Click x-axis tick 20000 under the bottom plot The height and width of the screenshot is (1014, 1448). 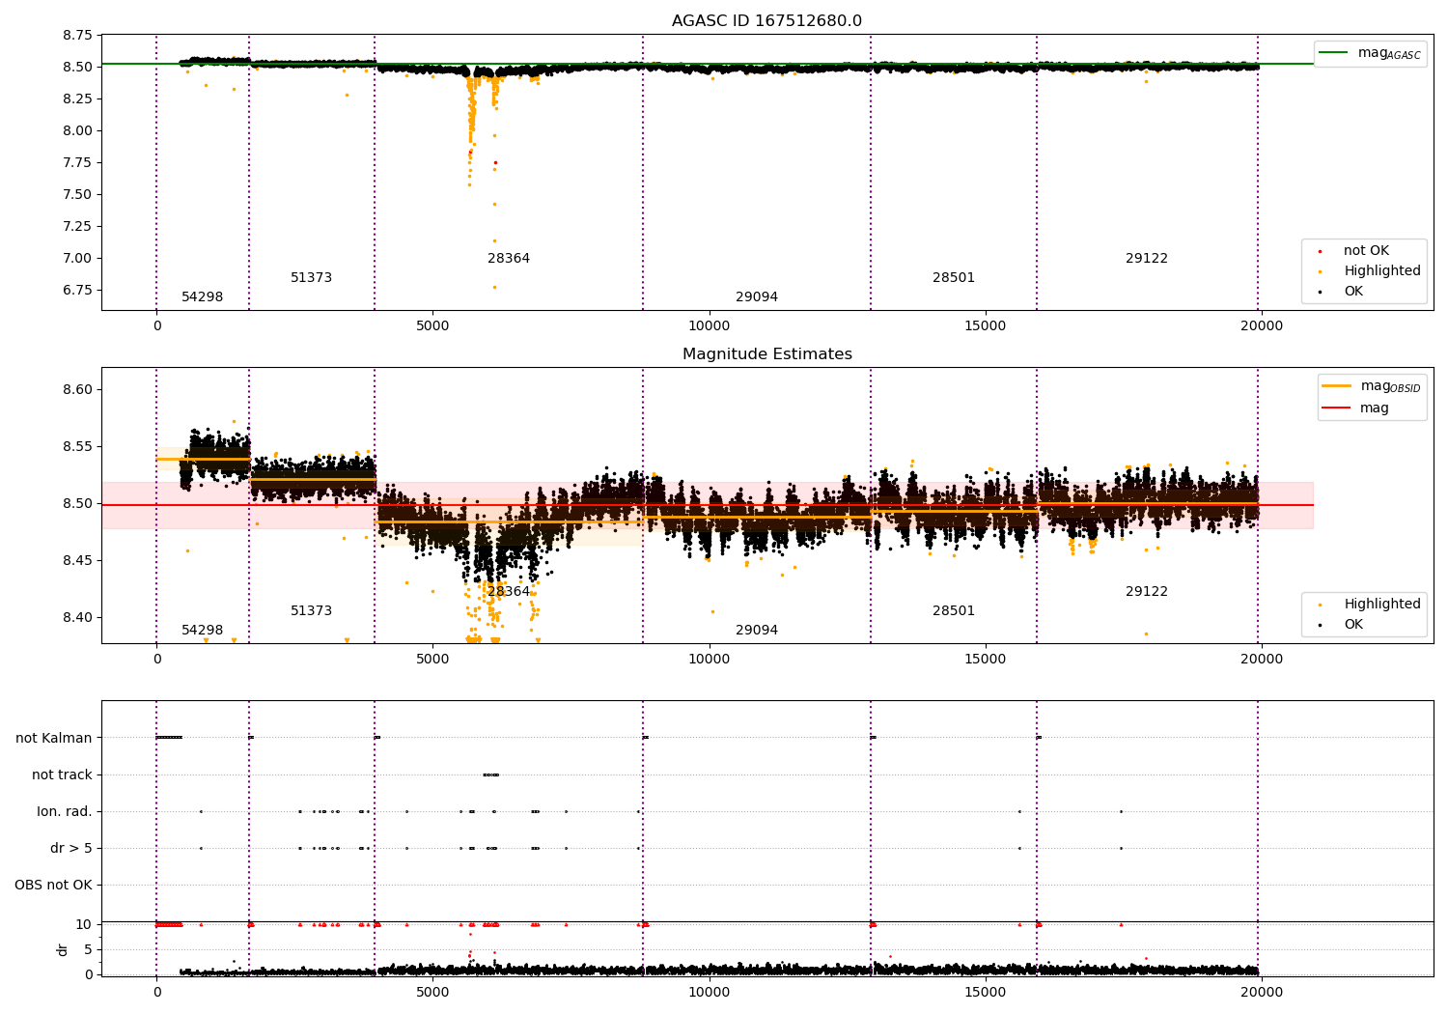1261,992
